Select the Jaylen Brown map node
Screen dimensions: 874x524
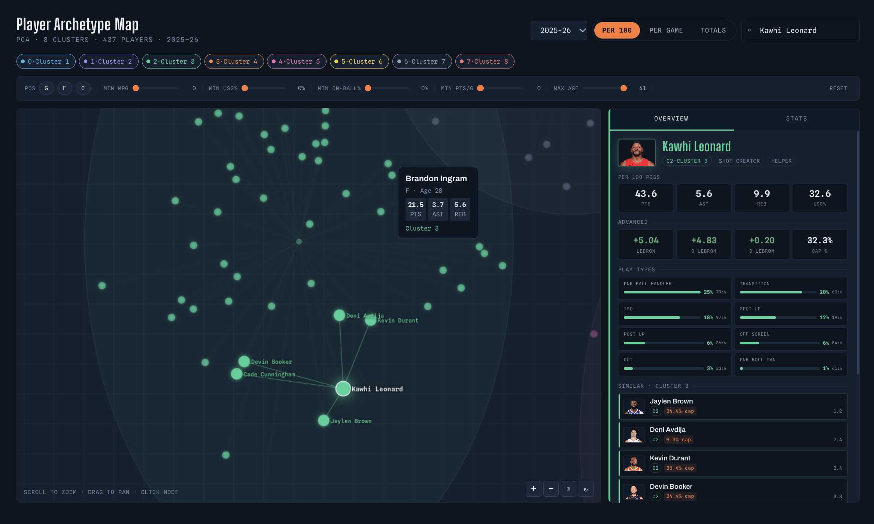click(324, 420)
